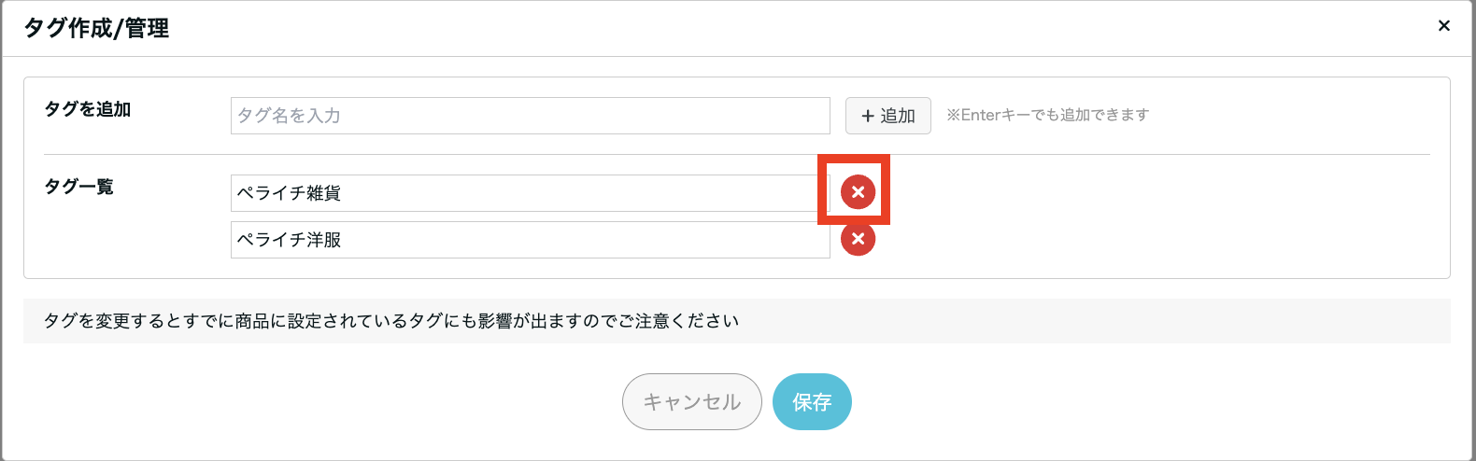Click the 保存 label text on the save button

(x=812, y=402)
